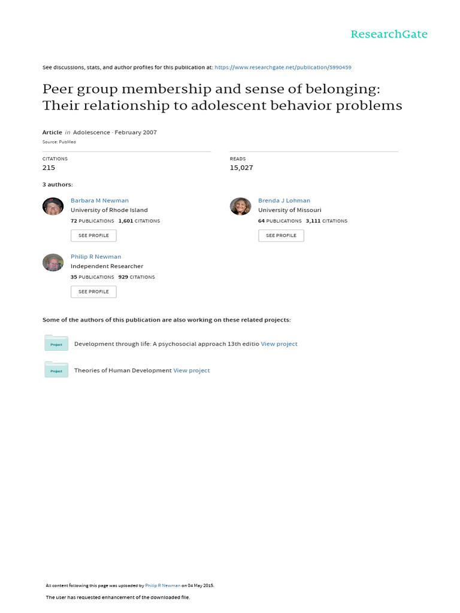Click the ResearchGate logo
The width and height of the screenshot is (460, 613).
click(389, 34)
